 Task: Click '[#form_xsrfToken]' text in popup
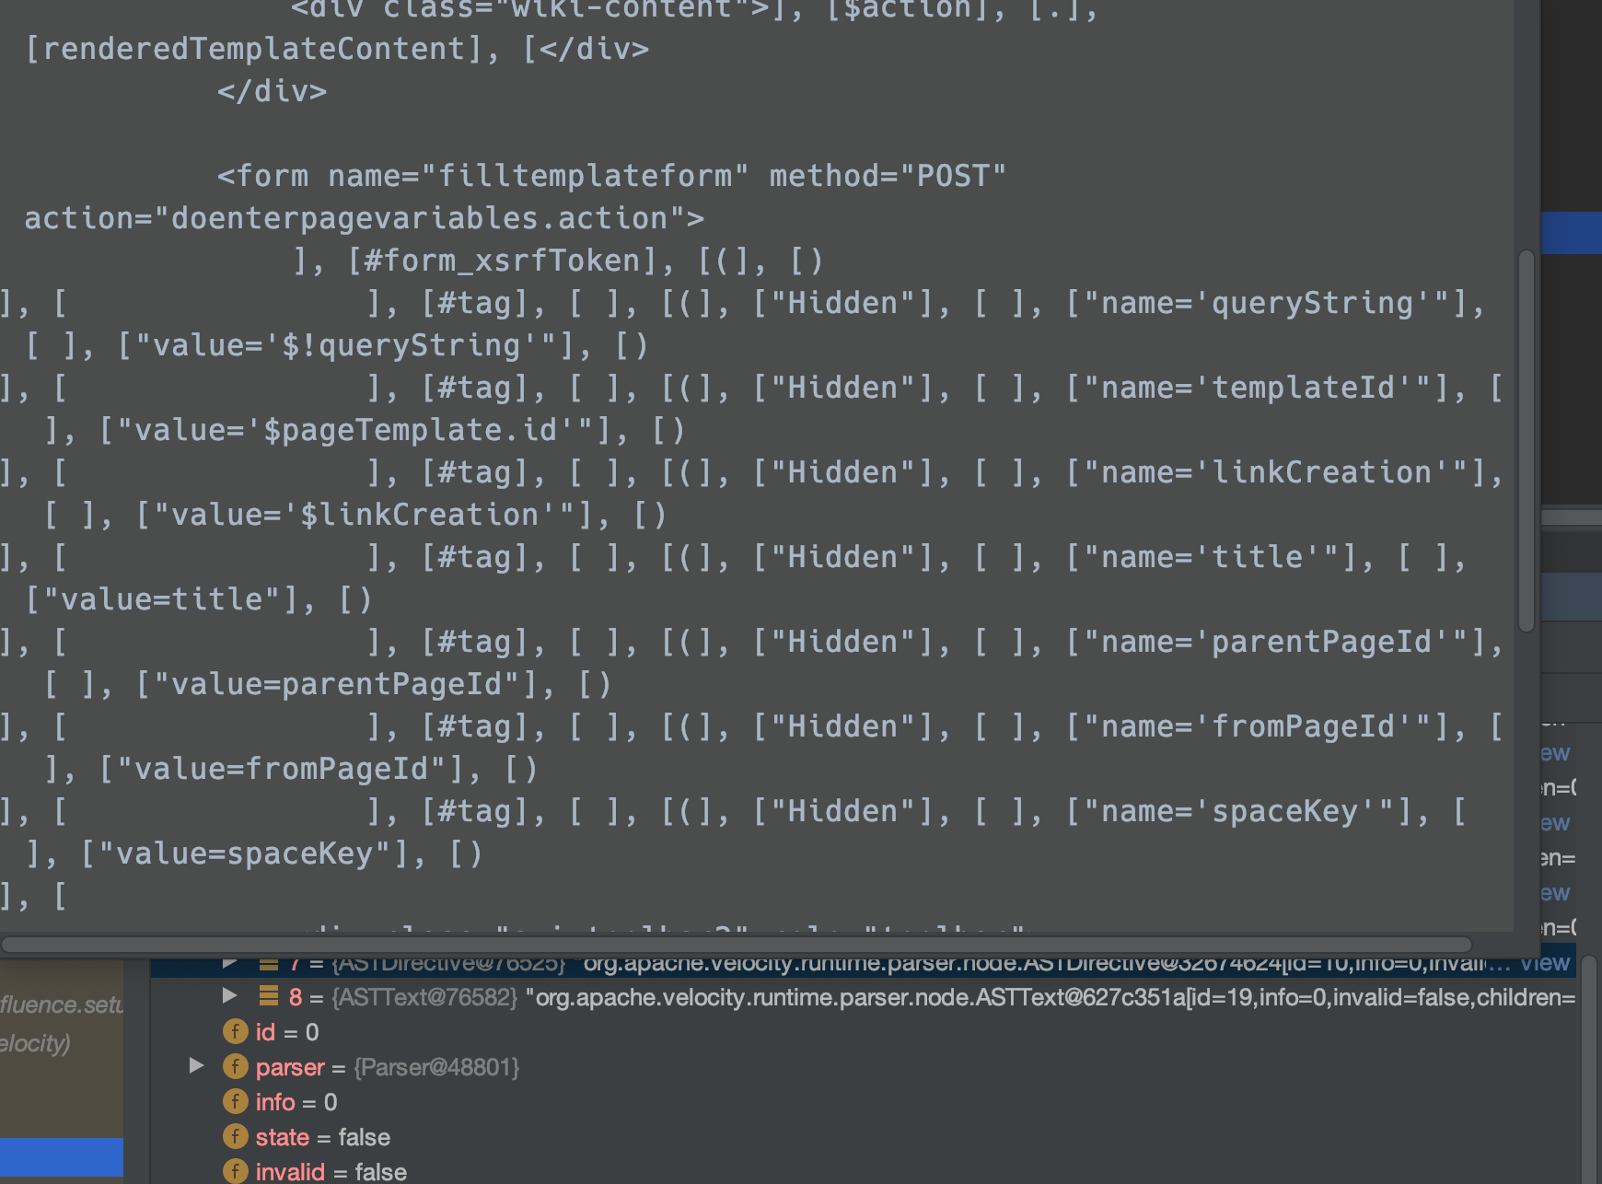coord(503,261)
